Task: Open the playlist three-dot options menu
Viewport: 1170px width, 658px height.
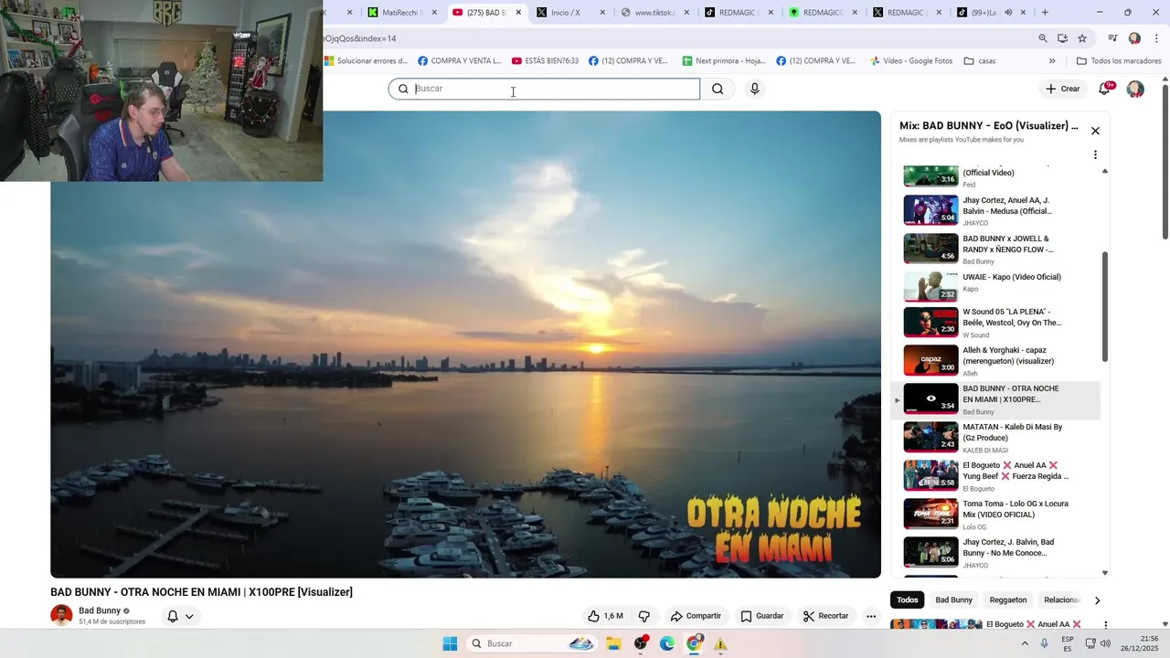Action: (x=1095, y=154)
